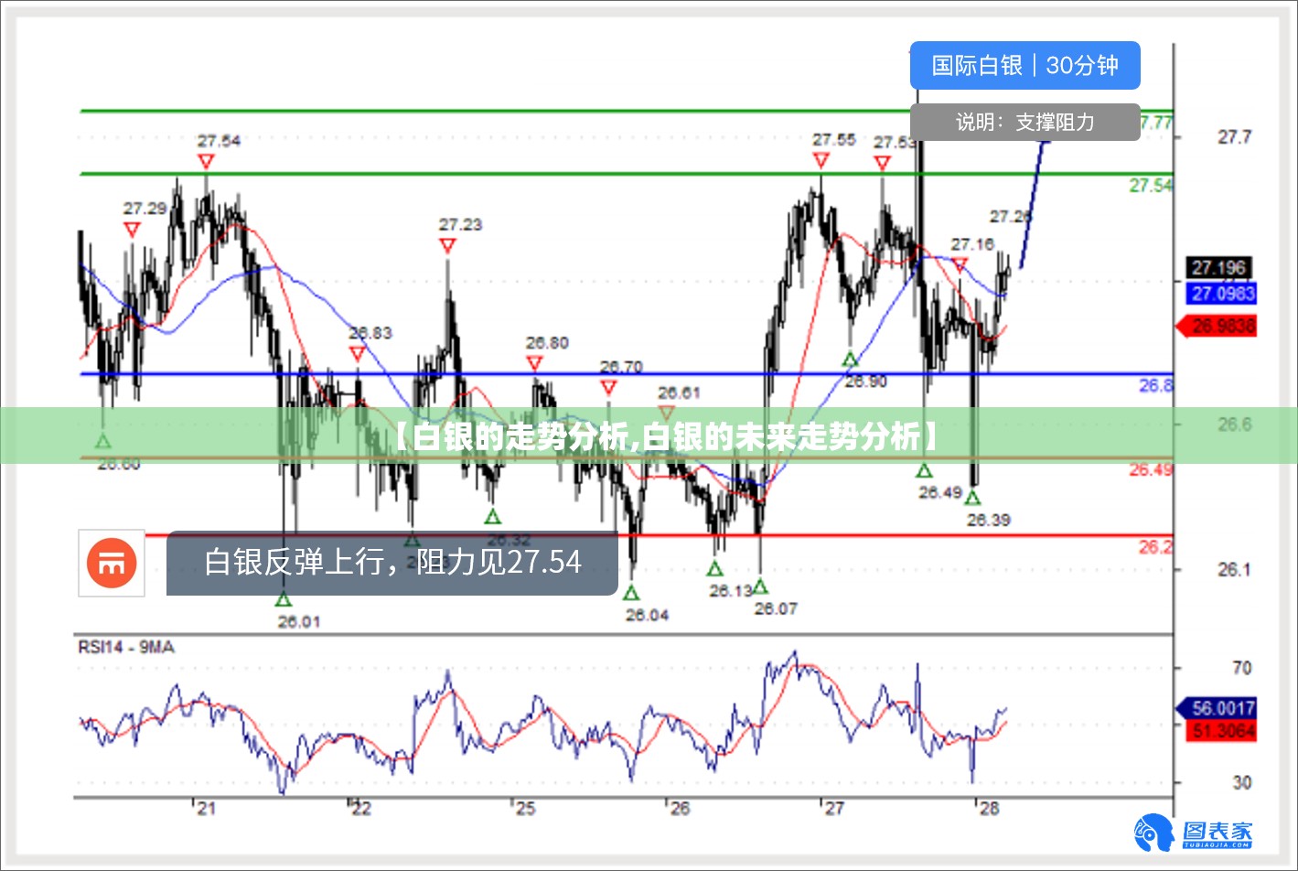
Task: Click the 27.7 price axis label
Action: pos(1234,136)
